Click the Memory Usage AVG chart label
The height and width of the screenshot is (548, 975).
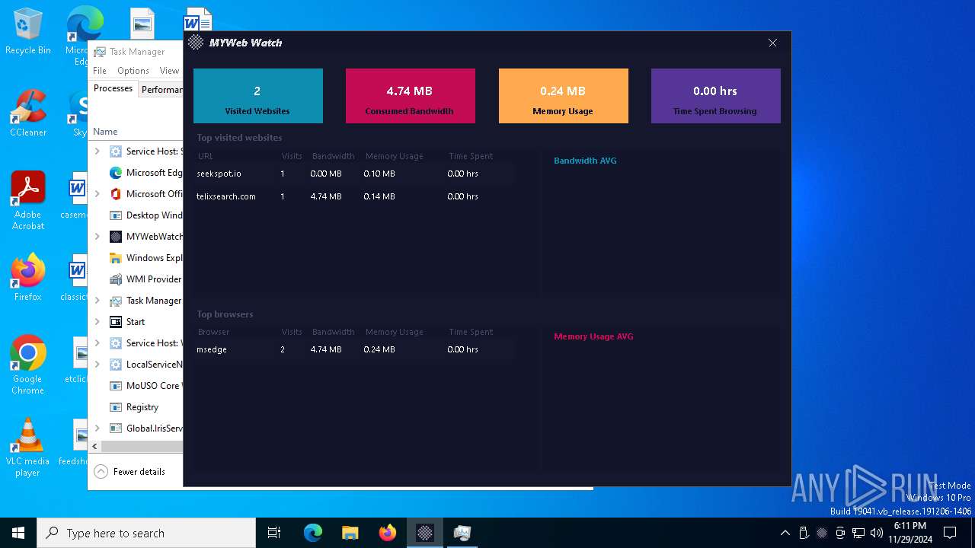[x=593, y=336]
